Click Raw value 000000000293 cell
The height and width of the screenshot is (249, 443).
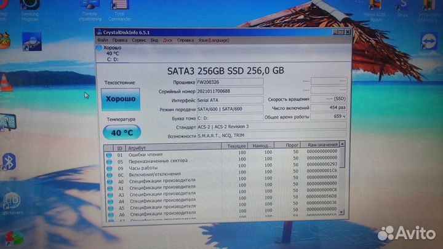coord(322,164)
